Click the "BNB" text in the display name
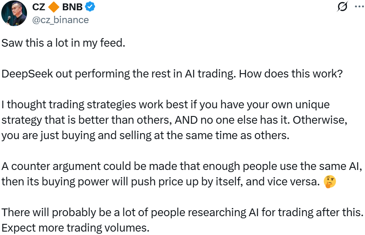 (x=72, y=7)
